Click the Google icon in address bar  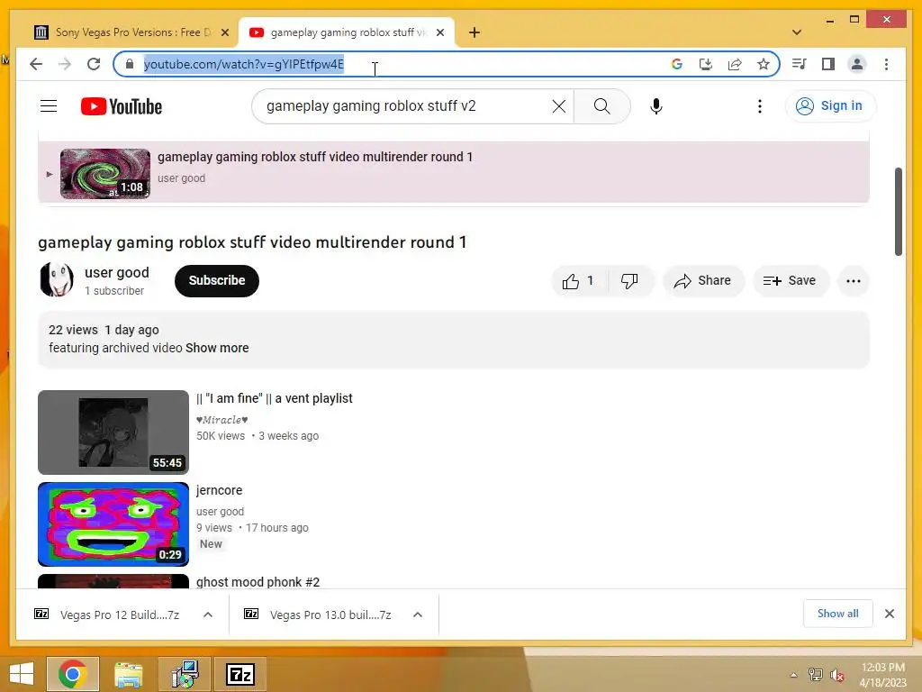[677, 64]
